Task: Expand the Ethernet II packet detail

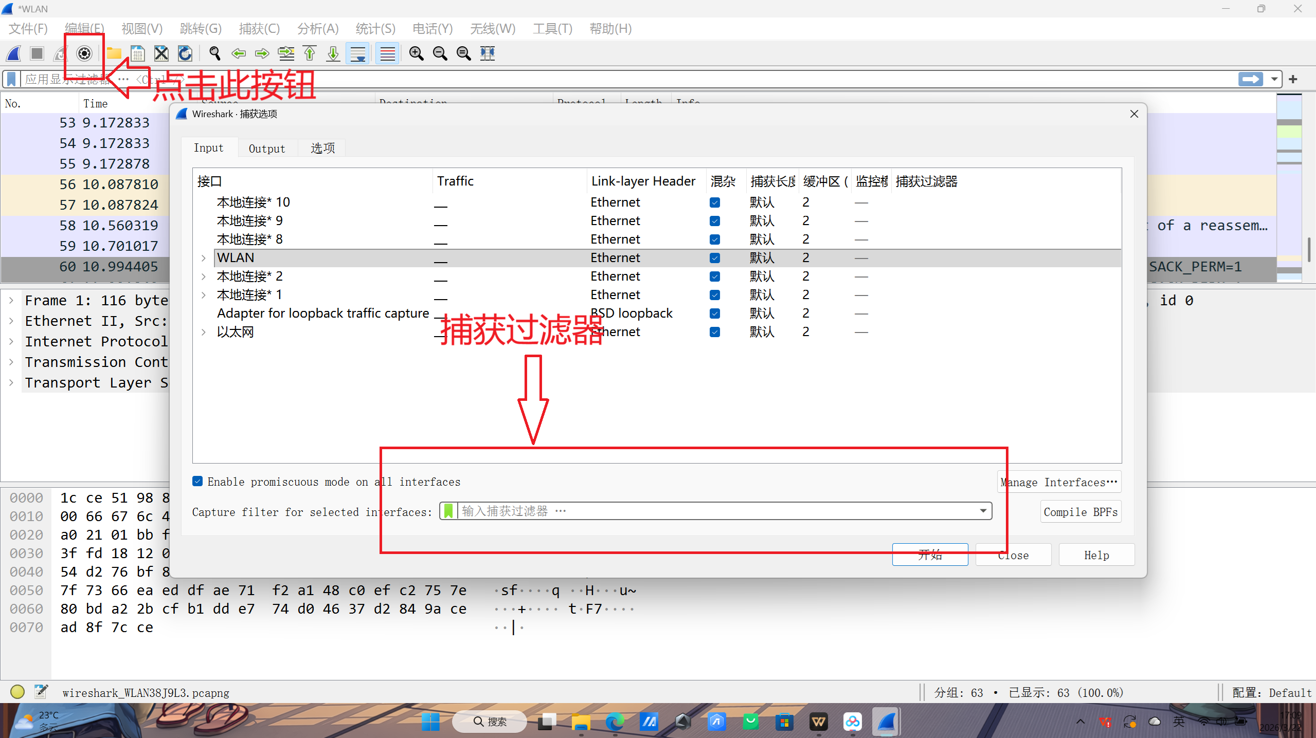Action: pyautogui.click(x=11, y=321)
